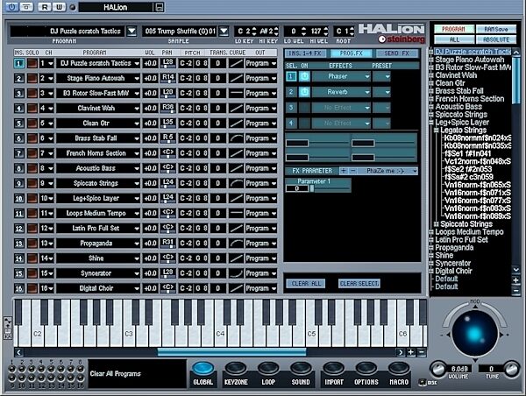The image size is (526, 396).
Task: Click the CLEAR ALL button
Action: (306, 284)
